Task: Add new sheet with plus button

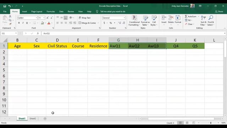Action: pyautogui.click(x=45, y=118)
